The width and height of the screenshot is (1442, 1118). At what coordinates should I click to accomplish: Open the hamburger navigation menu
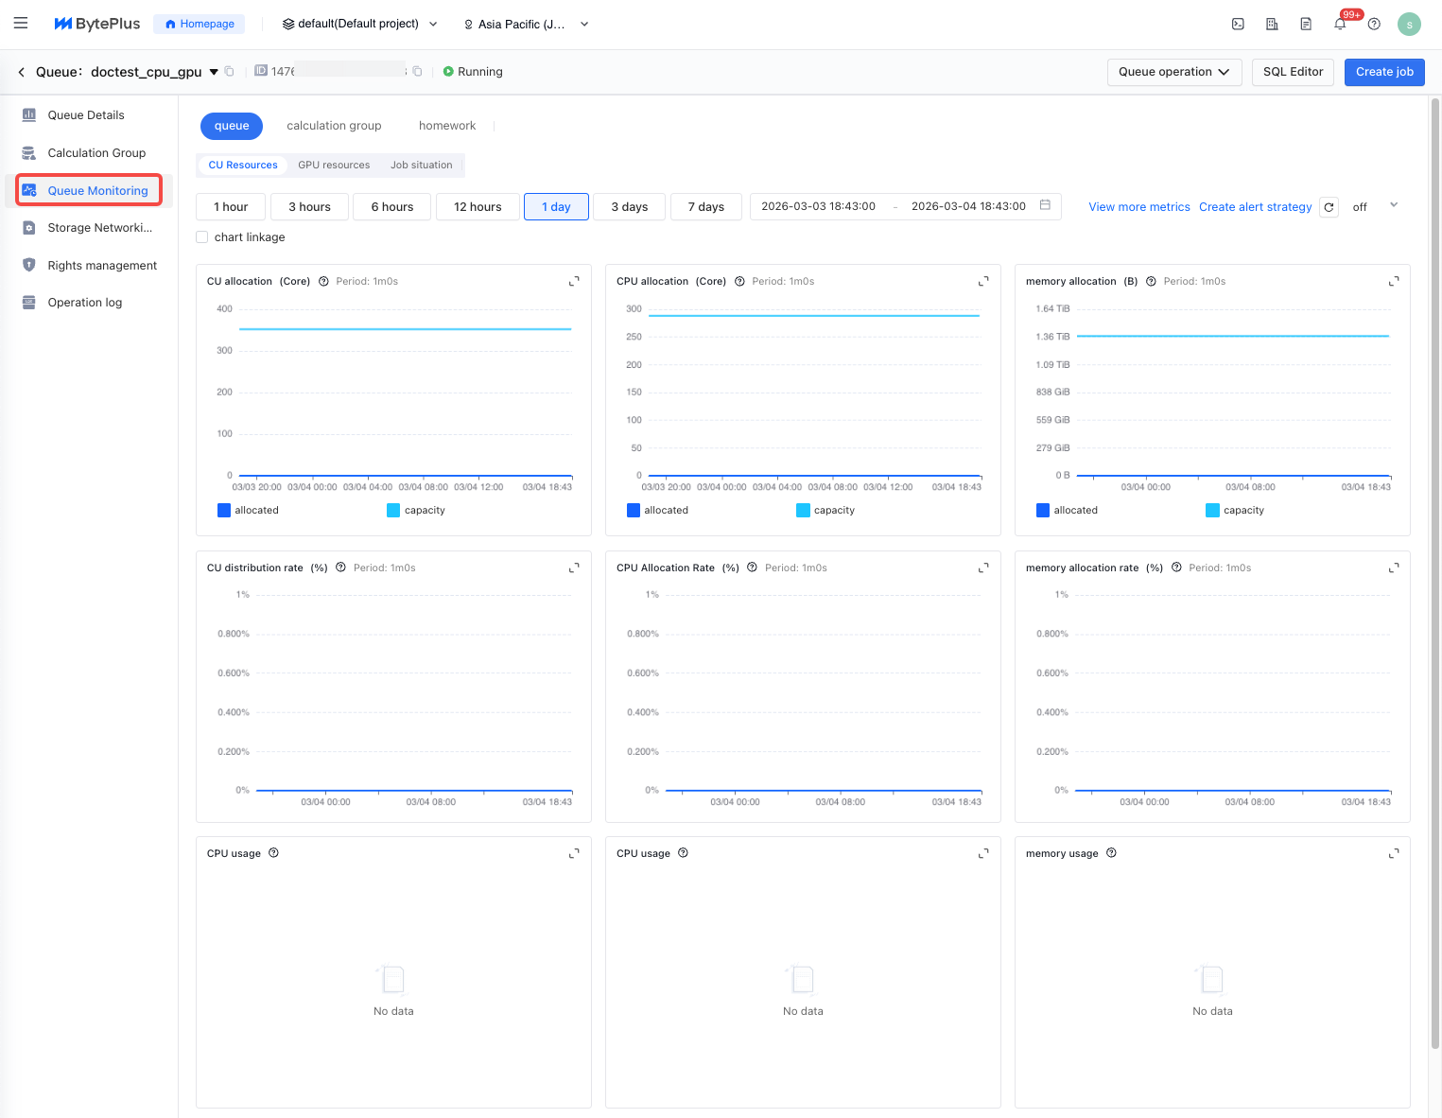pos(21,24)
